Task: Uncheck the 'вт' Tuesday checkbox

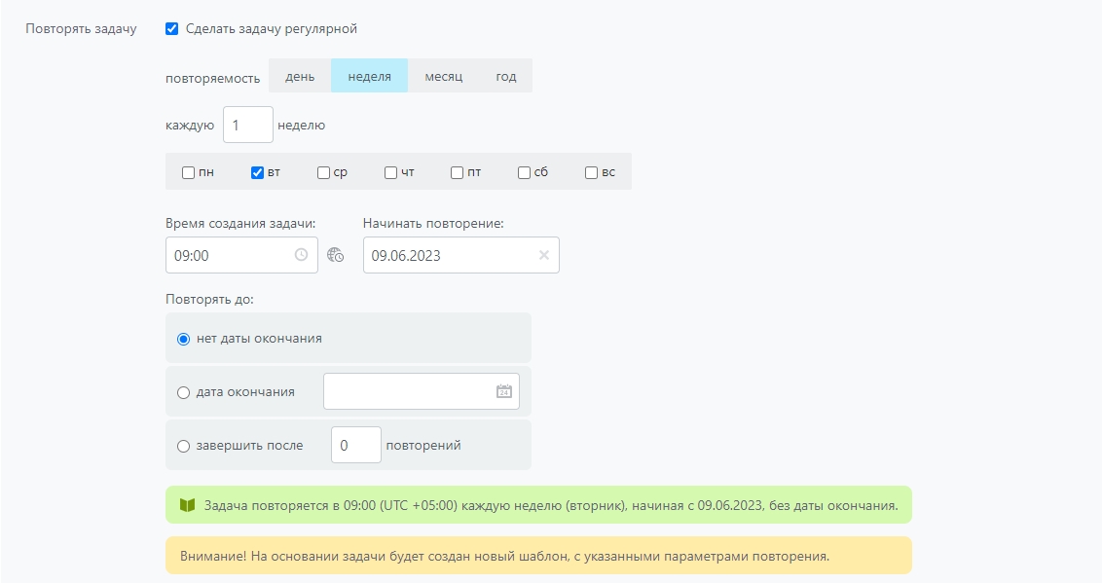Action: coord(257,173)
